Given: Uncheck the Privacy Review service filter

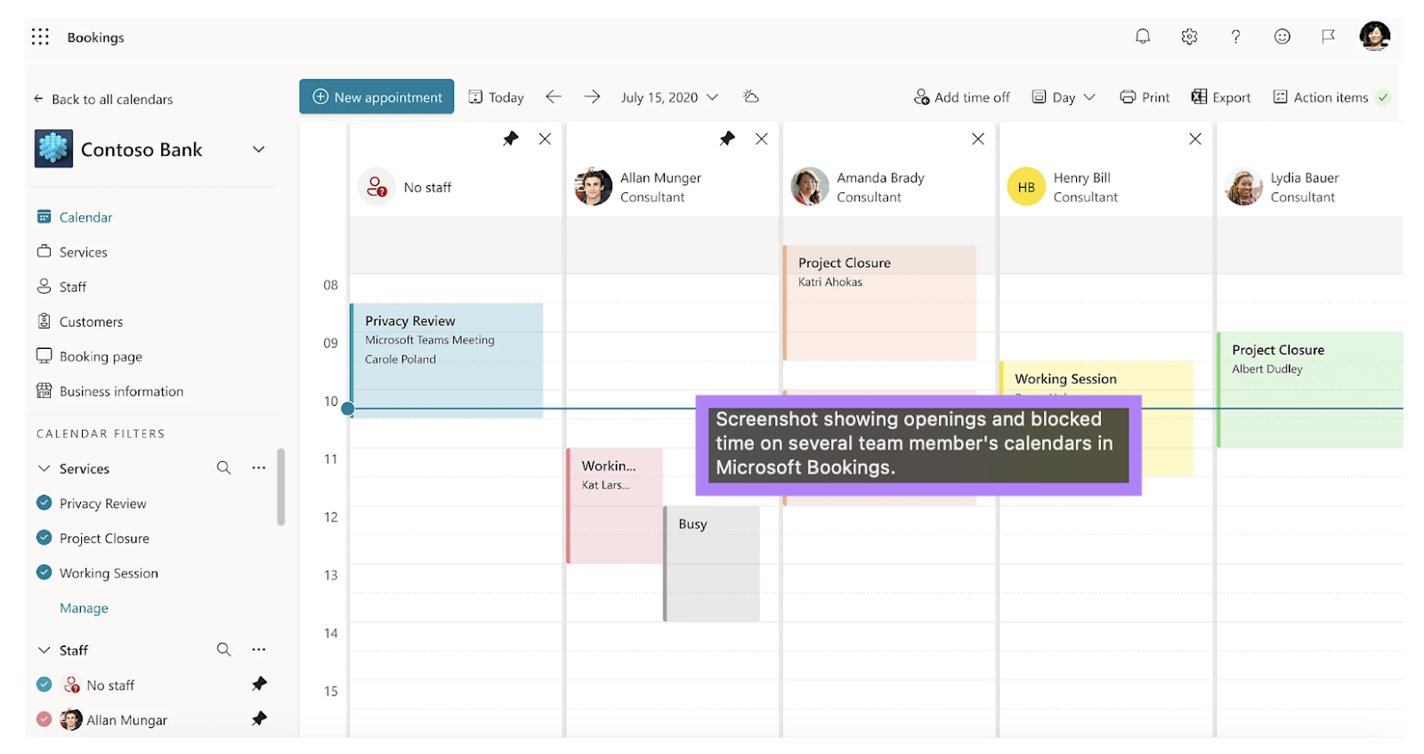Looking at the screenshot, I should click(44, 503).
